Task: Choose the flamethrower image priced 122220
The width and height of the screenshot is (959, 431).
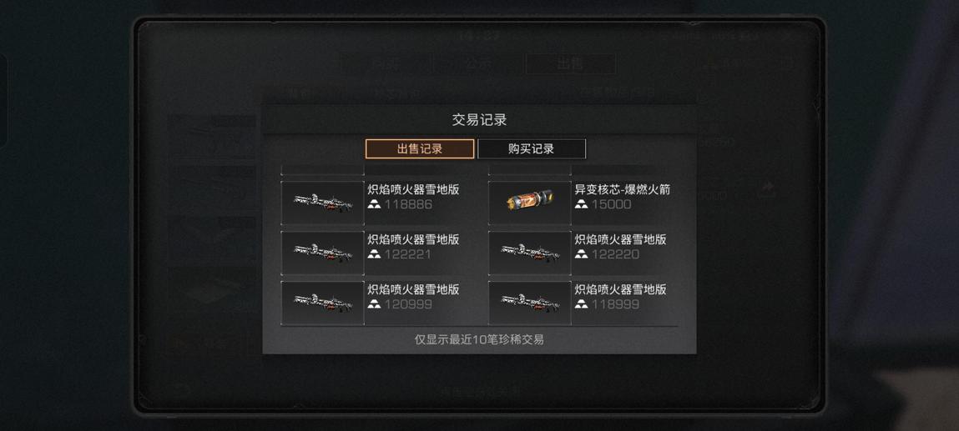Action: (530, 252)
